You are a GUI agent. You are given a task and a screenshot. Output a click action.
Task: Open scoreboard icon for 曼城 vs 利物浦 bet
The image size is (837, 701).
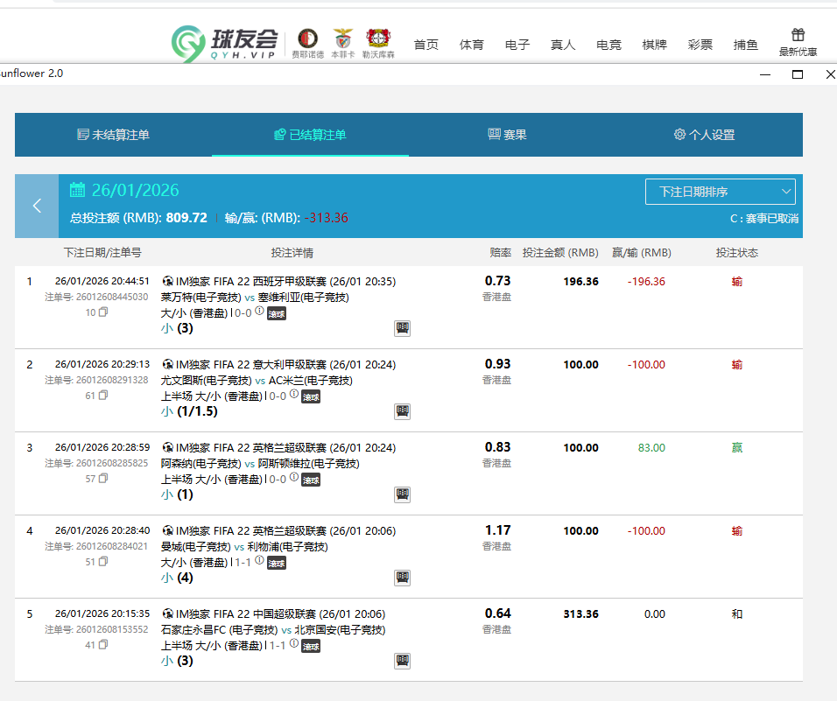point(403,578)
